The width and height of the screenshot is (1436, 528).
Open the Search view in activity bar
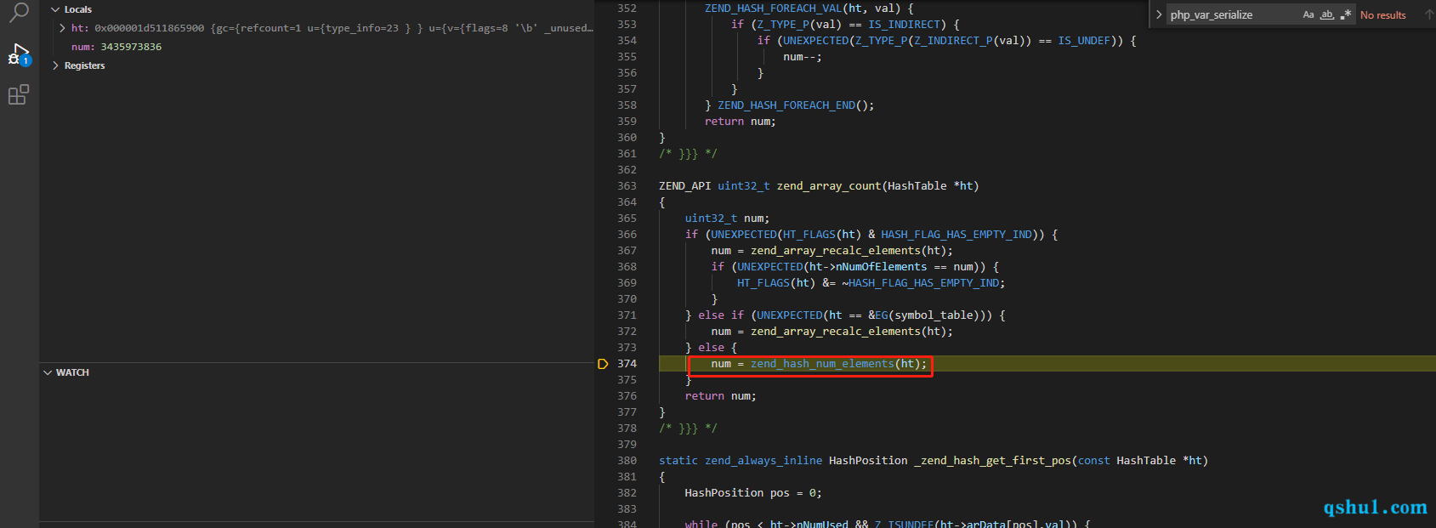pyautogui.click(x=19, y=12)
